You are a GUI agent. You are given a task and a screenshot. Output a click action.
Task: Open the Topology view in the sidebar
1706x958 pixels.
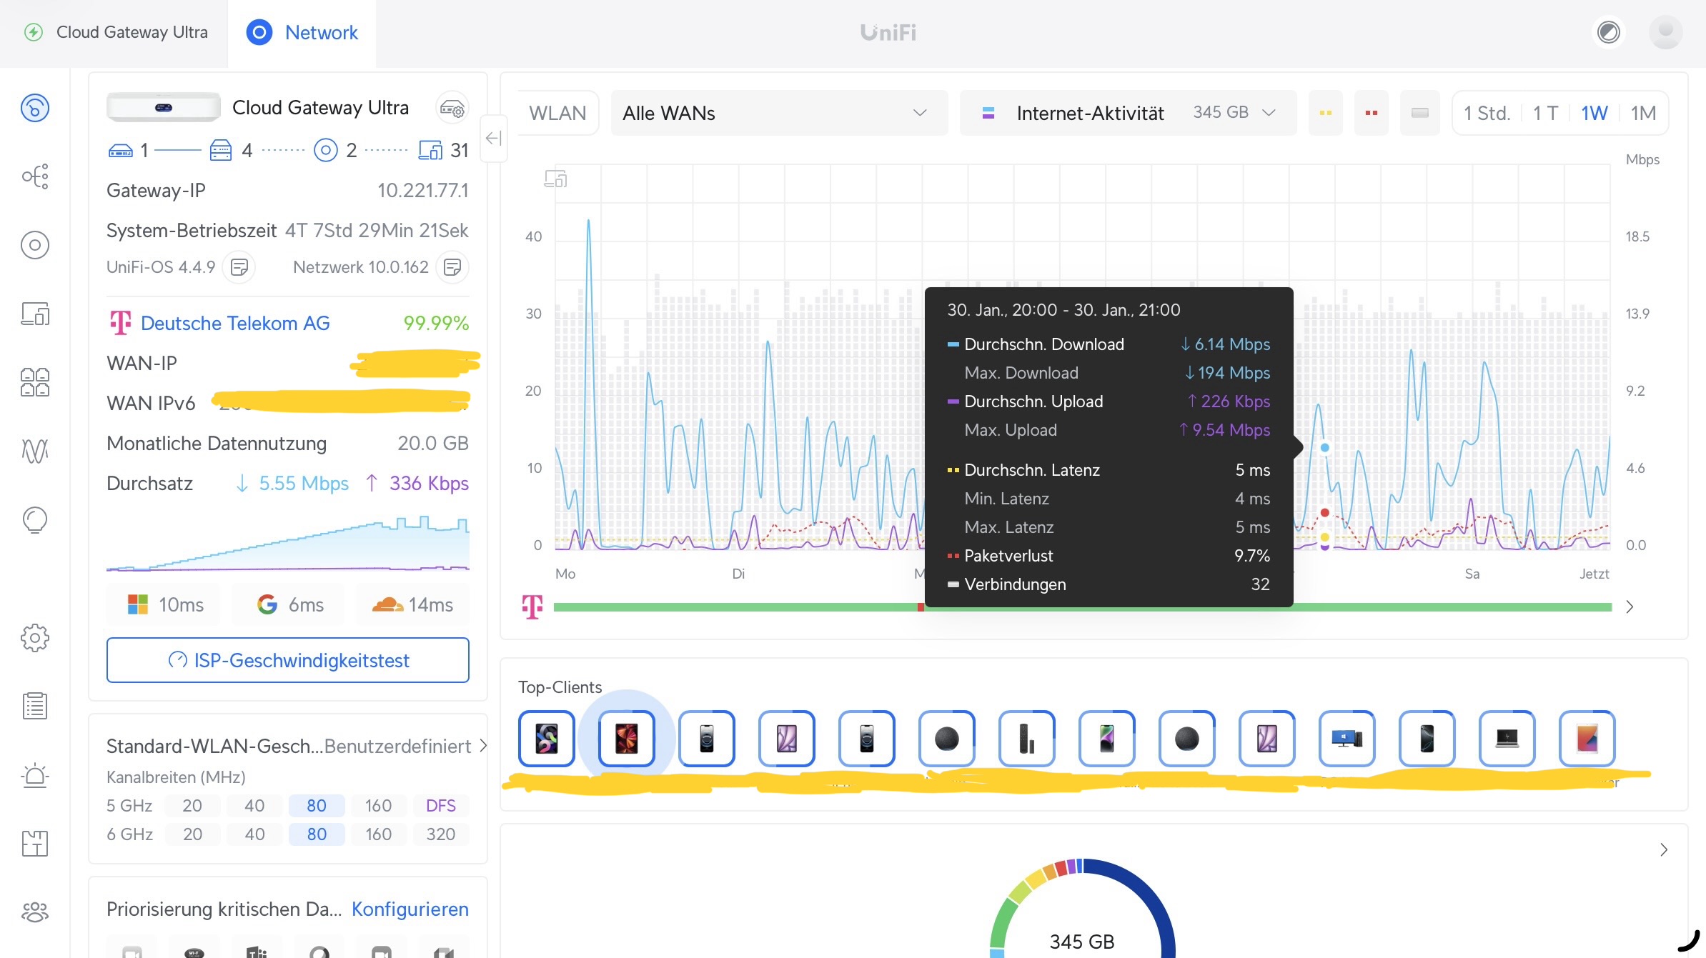35,176
